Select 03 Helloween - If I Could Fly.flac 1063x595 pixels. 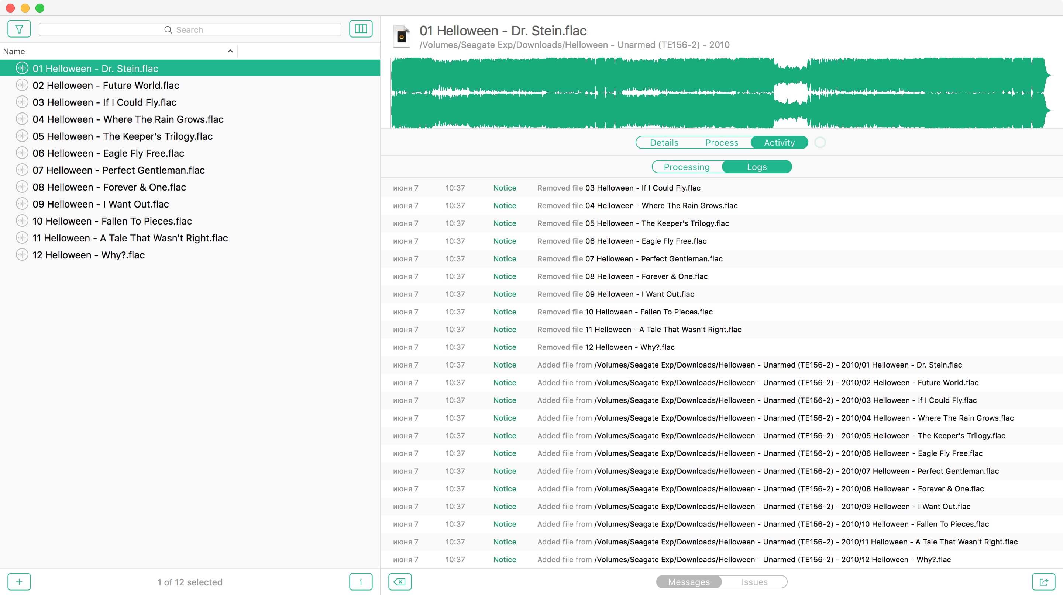point(190,102)
